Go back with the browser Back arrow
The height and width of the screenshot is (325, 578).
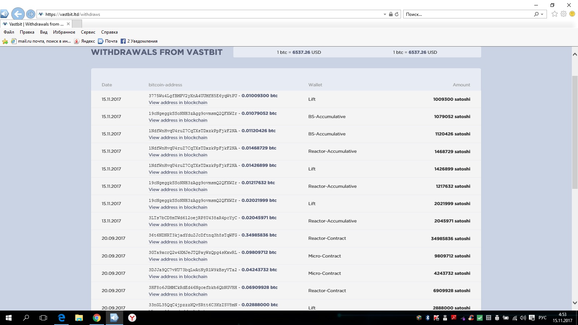point(18,14)
